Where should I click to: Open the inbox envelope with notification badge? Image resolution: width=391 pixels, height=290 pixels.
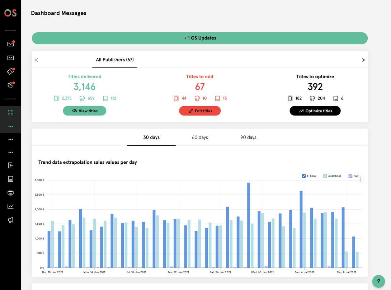(10, 44)
